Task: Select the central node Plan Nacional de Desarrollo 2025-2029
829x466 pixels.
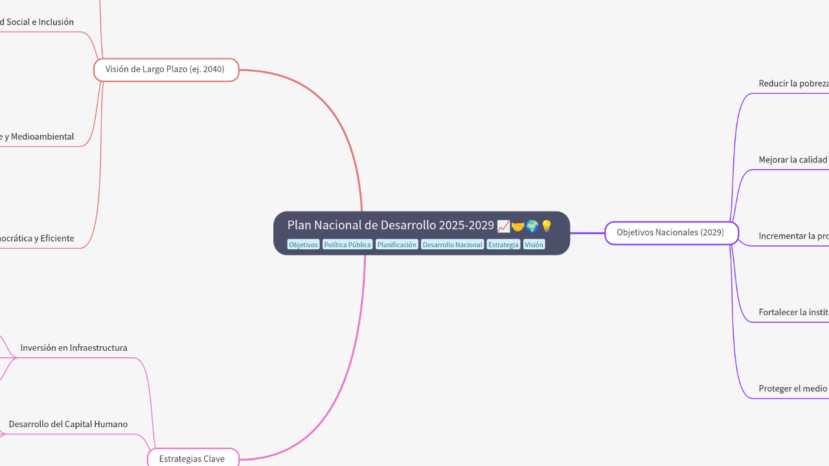Action: coord(422,233)
